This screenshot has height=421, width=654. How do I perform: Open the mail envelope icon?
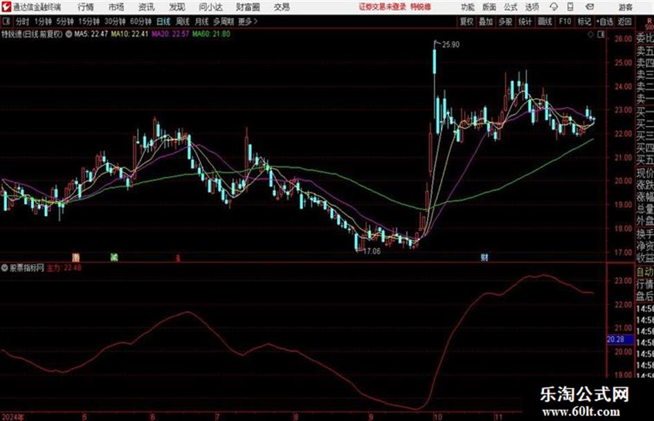point(590,7)
